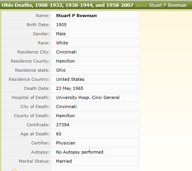
Task: Click the United States country value
Action: pyautogui.click(x=70, y=79)
